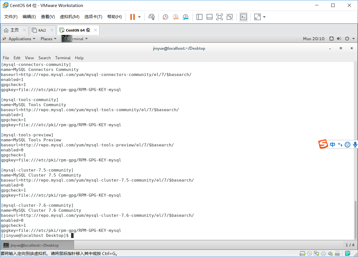This screenshot has width=358, height=257.
Task: Click the hard disk device status icon
Action: point(302,253)
